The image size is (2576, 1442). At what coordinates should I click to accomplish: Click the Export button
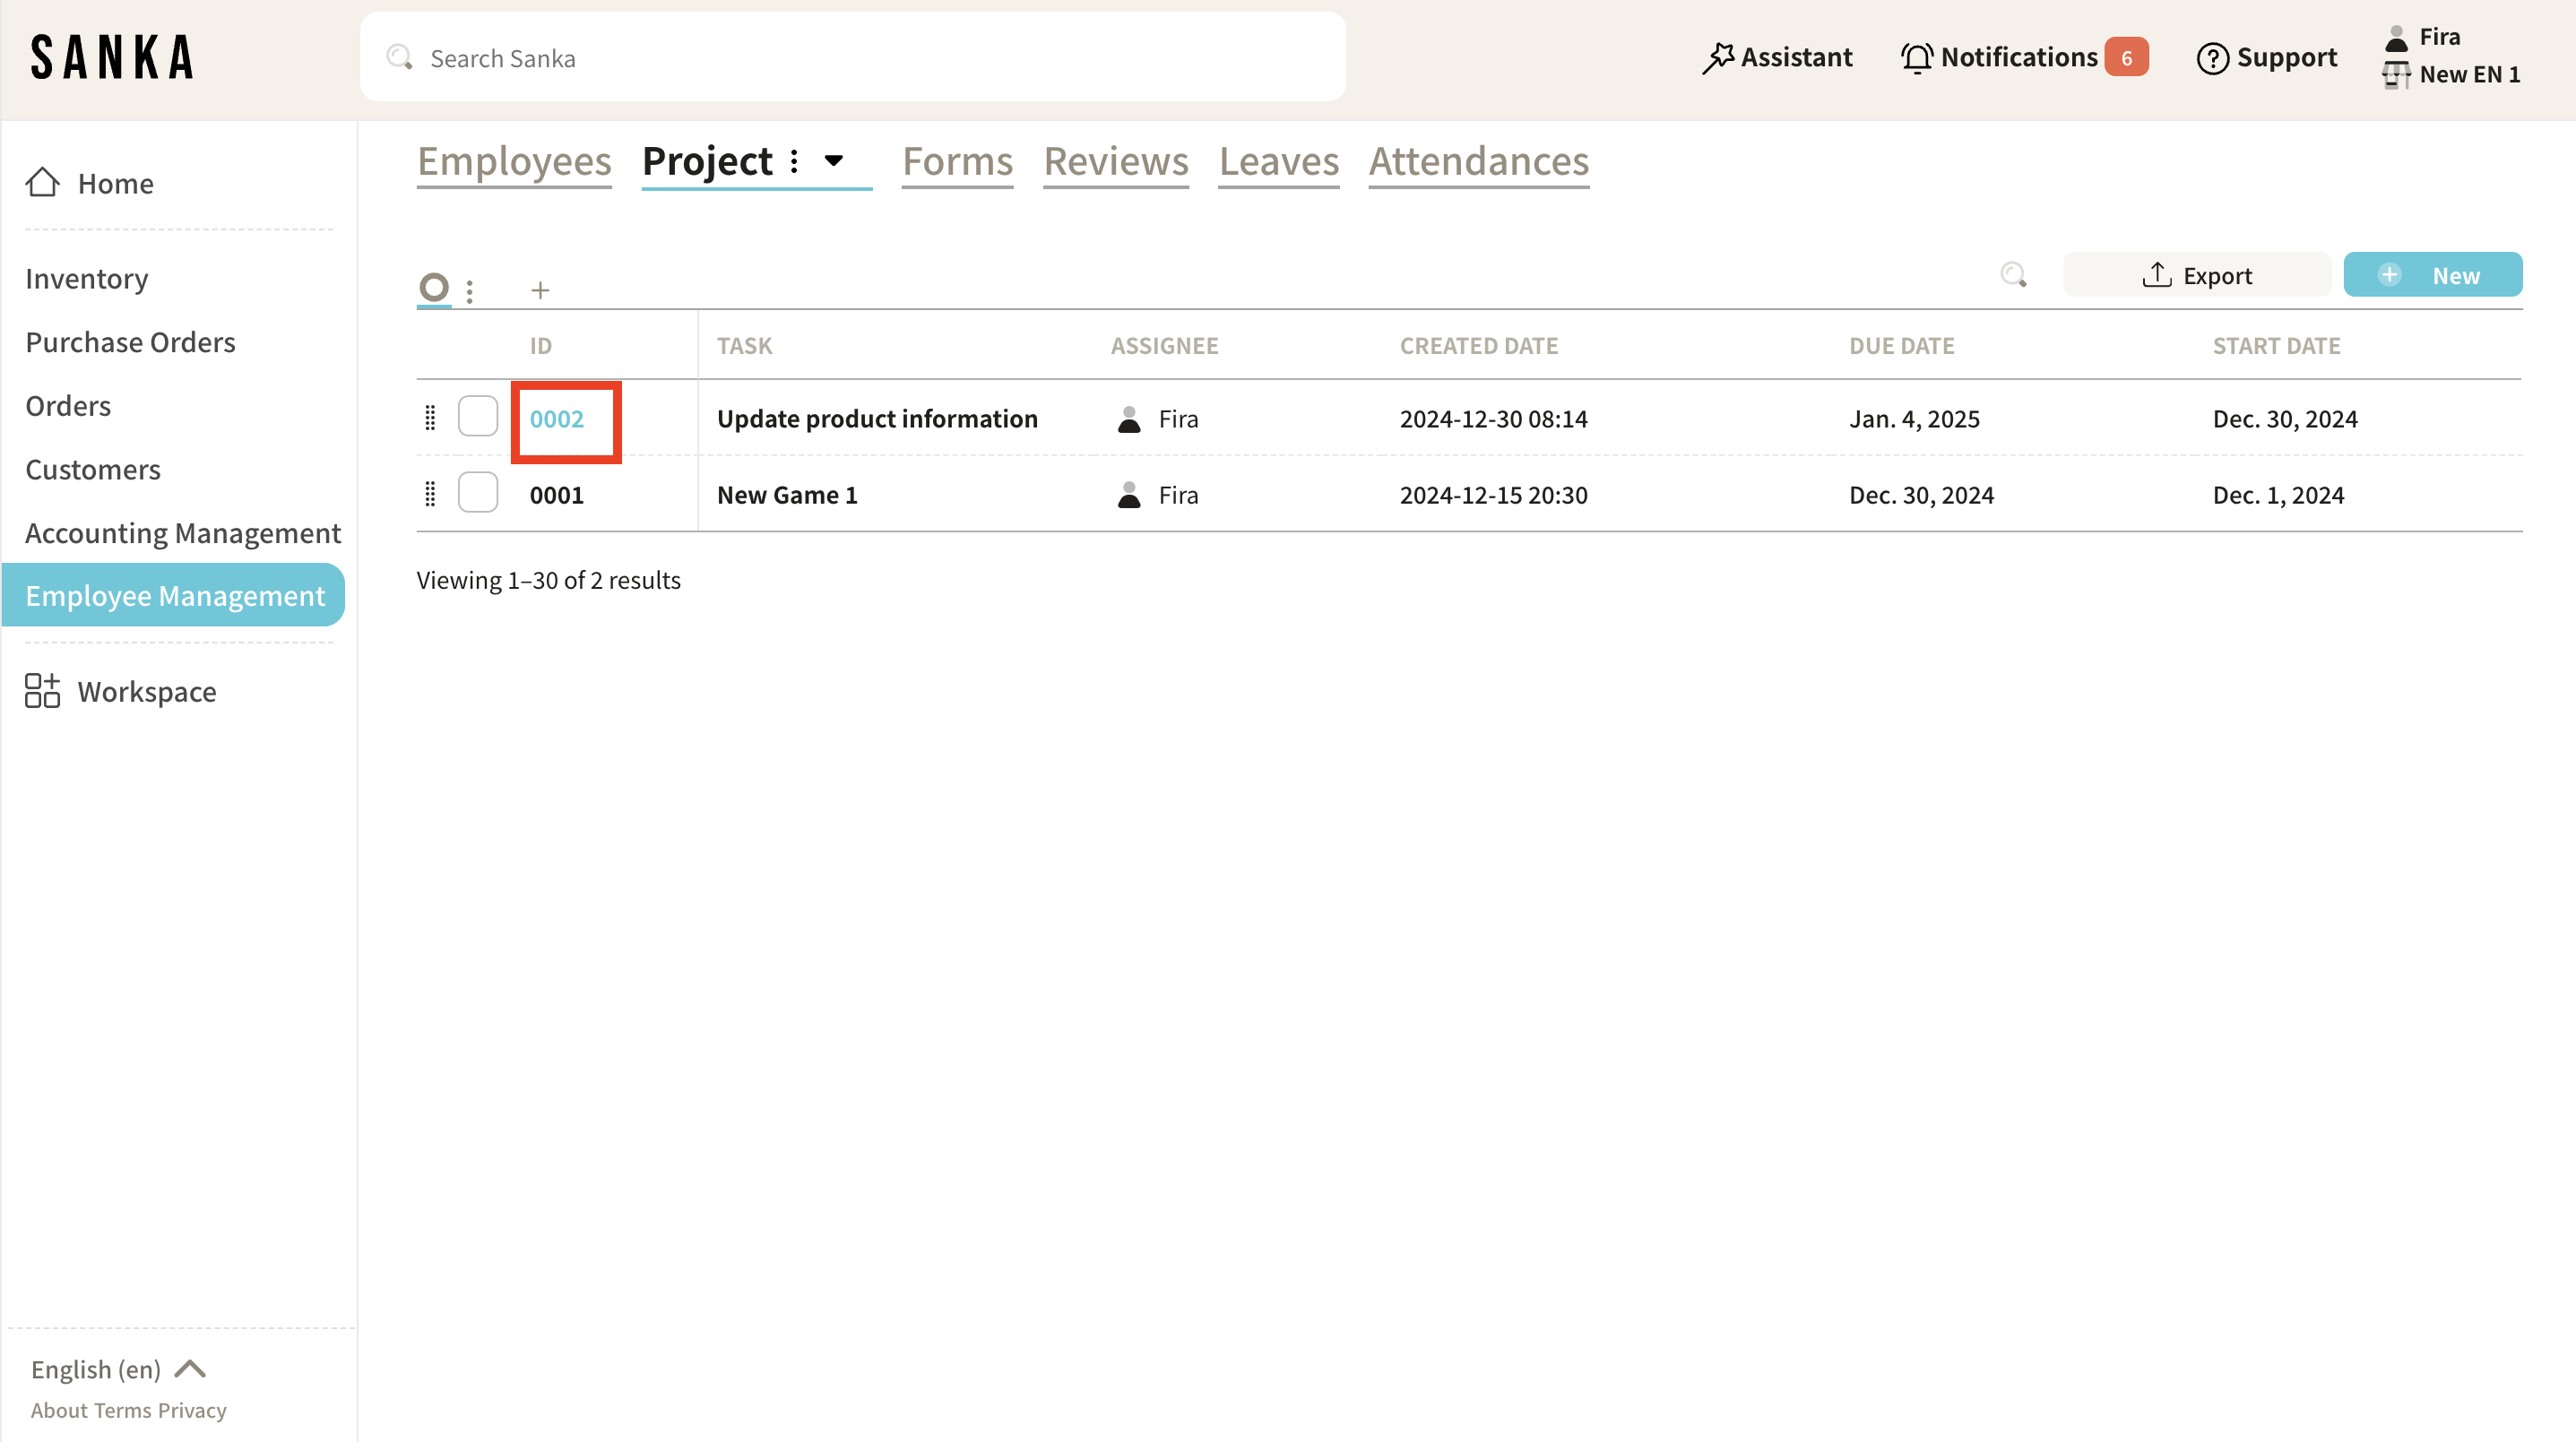[2196, 275]
